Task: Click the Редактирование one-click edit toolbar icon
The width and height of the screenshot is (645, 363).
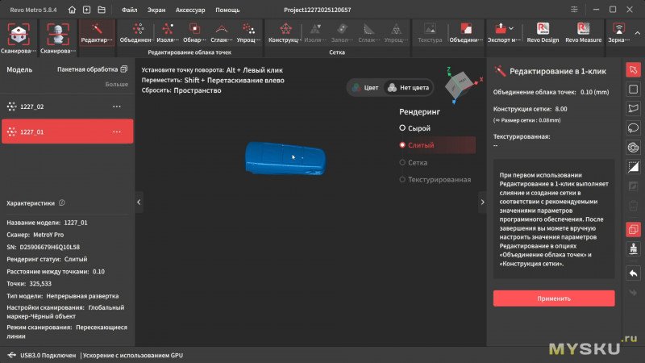Action: tap(97, 32)
